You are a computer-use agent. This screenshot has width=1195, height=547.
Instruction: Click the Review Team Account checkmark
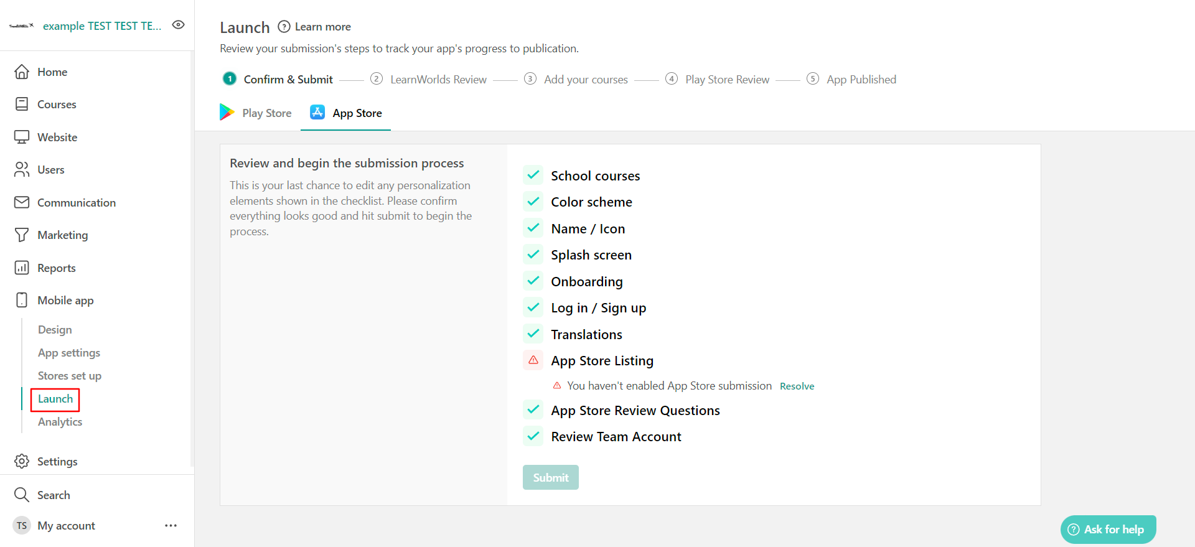(533, 436)
